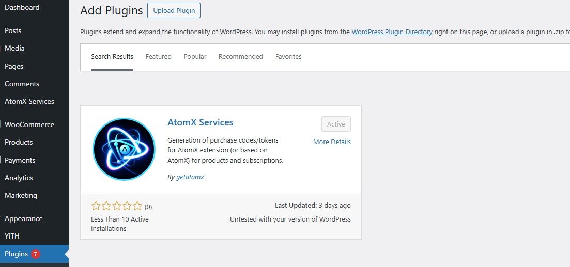Select the Search Results tab
Viewport: 570px width, 267px height.
click(112, 57)
